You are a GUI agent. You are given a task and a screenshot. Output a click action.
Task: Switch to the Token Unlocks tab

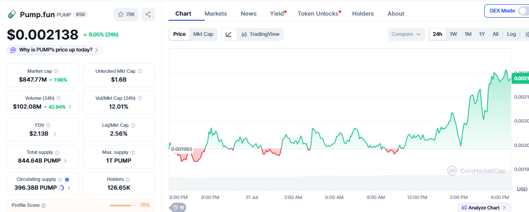[x=318, y=14]
